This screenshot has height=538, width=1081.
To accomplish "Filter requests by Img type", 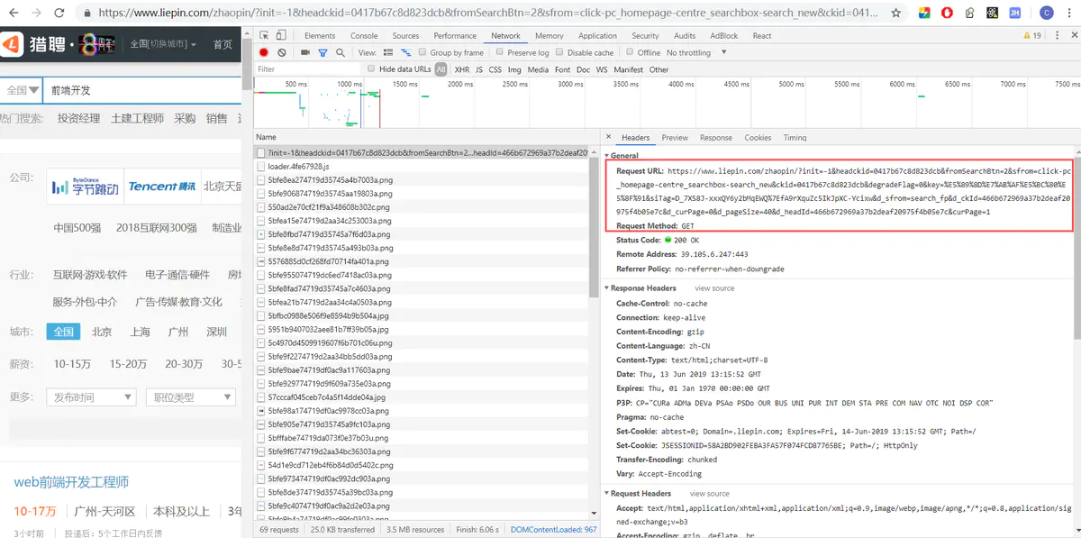I will point(514,69).
